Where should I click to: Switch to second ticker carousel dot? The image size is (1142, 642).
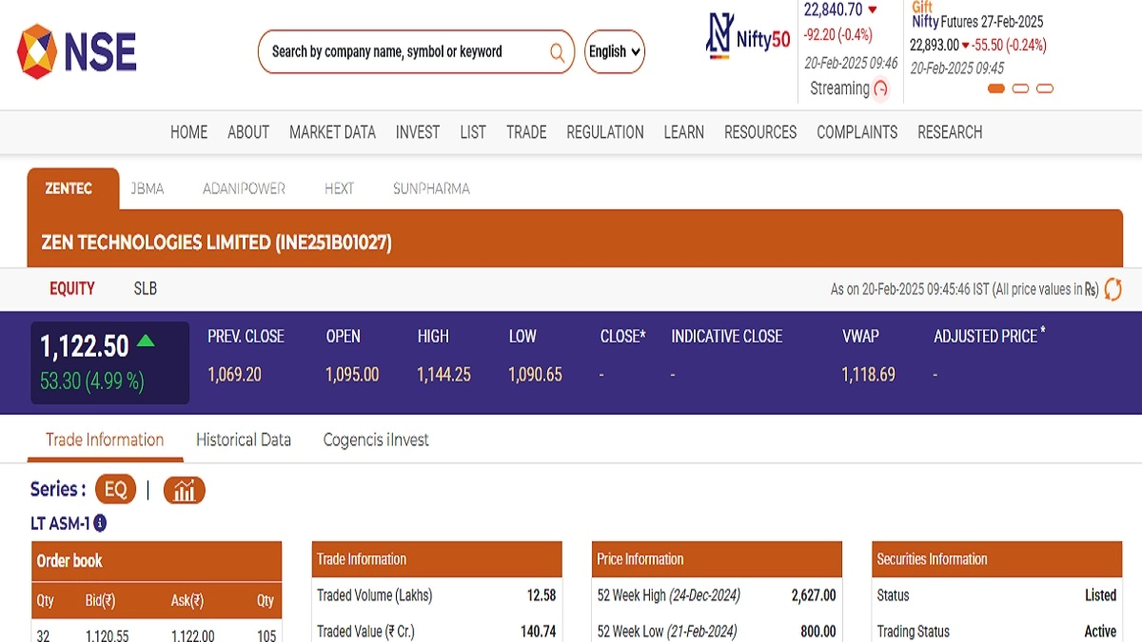click(1020, 88)
